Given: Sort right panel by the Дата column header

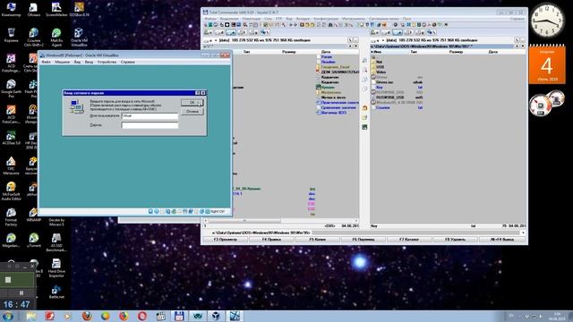Looking at the screenshot, I should (x=493, y=52).
